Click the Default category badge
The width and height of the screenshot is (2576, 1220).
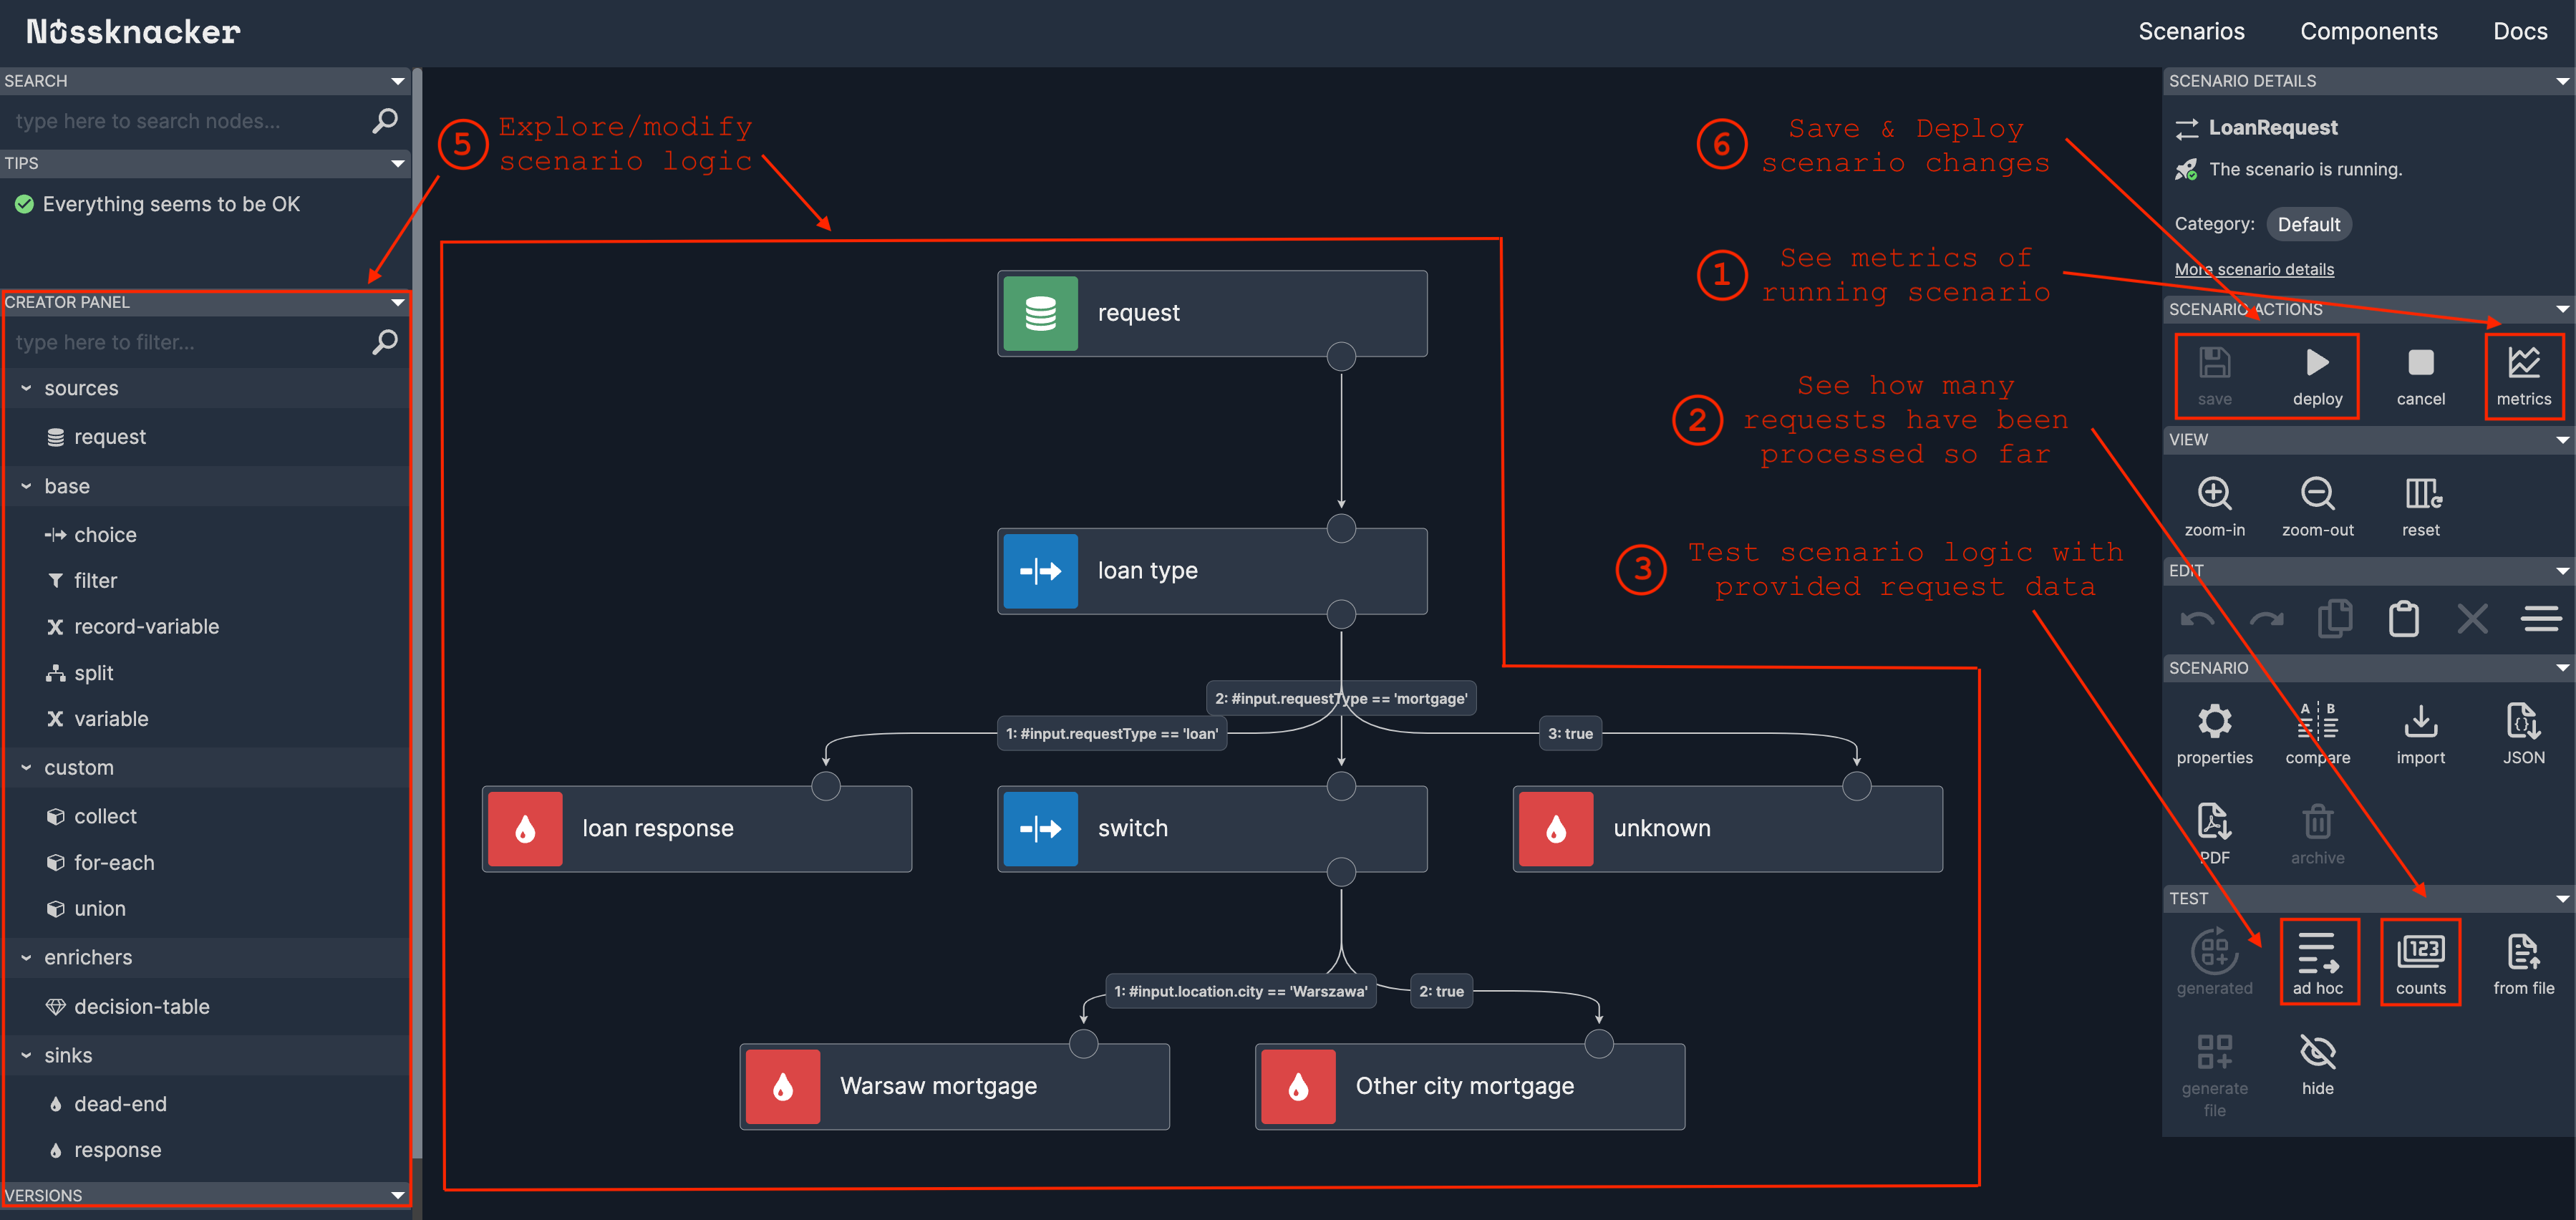pyautogui.click(x=2308, y=224)
